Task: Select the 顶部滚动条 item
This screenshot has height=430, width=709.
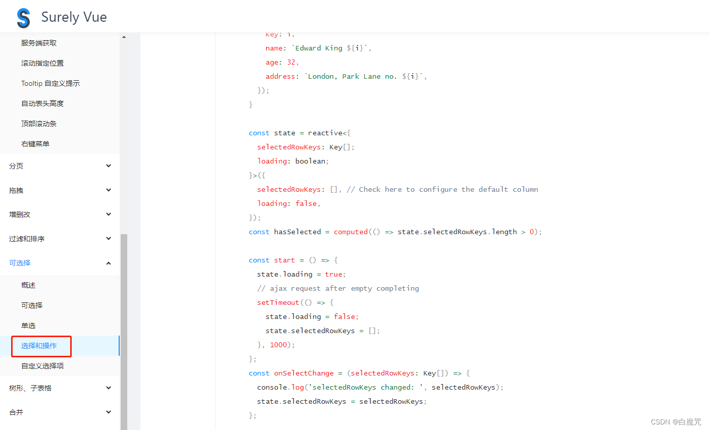Action: [39, 124]
